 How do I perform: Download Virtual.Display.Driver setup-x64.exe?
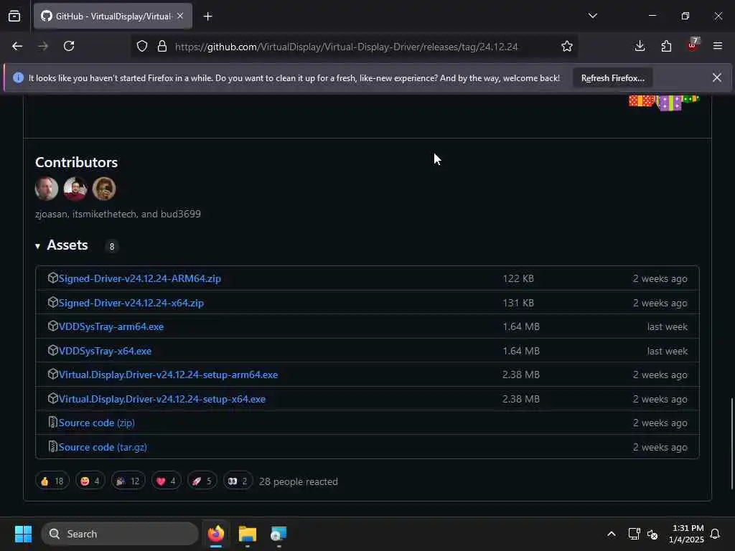click(x=162, y=399)
